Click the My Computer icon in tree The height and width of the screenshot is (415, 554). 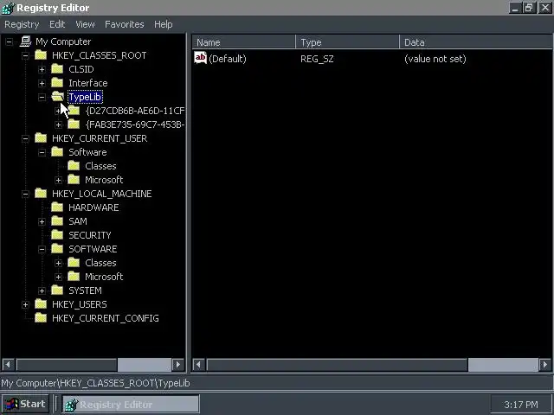point(25,41)
